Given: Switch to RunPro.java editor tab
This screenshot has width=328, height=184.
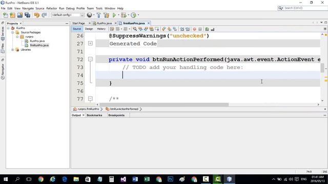Looking at the screenshot, I should click(x=104, y=24).
